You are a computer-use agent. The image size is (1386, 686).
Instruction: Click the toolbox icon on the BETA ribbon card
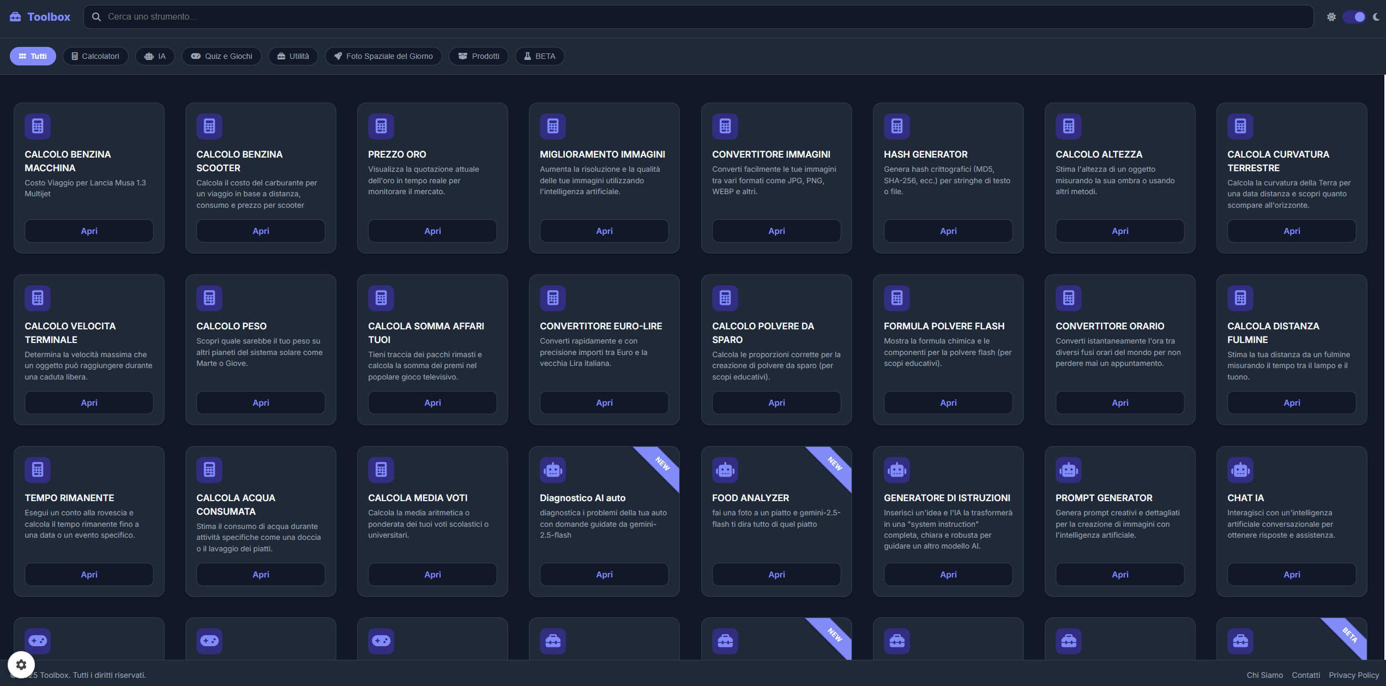pyautogui.click(x=1240, y=642)
